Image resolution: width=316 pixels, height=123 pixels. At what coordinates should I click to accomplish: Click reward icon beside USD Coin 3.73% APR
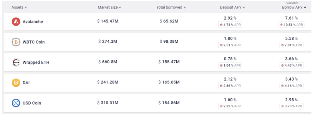(282, 106)
